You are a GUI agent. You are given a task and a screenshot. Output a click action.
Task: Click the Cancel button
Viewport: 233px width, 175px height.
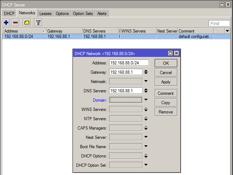166,73
